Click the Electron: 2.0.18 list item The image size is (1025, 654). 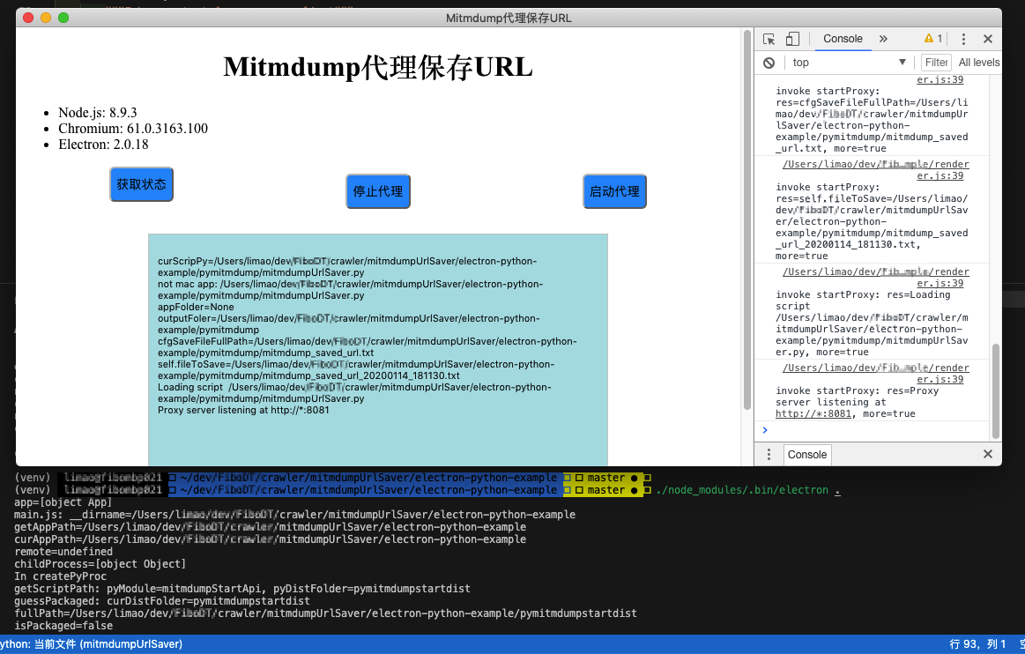pos(103,144)
